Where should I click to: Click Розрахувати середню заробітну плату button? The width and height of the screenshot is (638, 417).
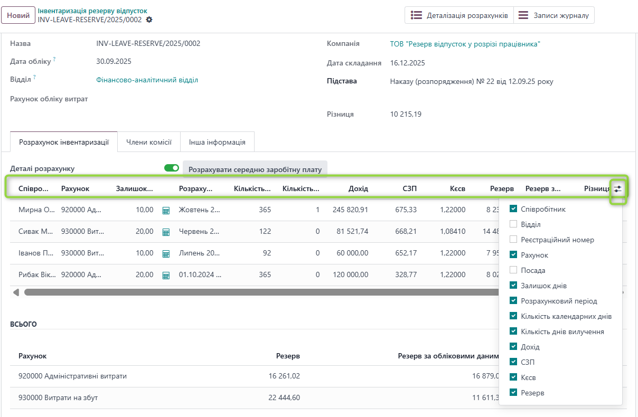click(255, 170)
